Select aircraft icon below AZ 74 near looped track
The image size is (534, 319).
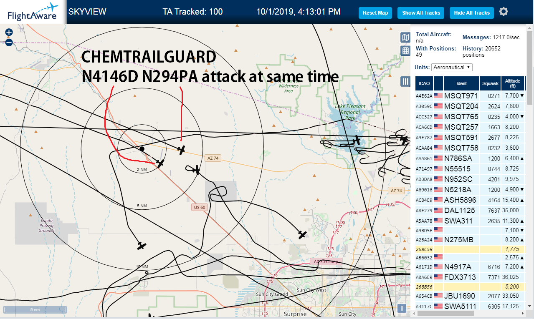point(197,170)
